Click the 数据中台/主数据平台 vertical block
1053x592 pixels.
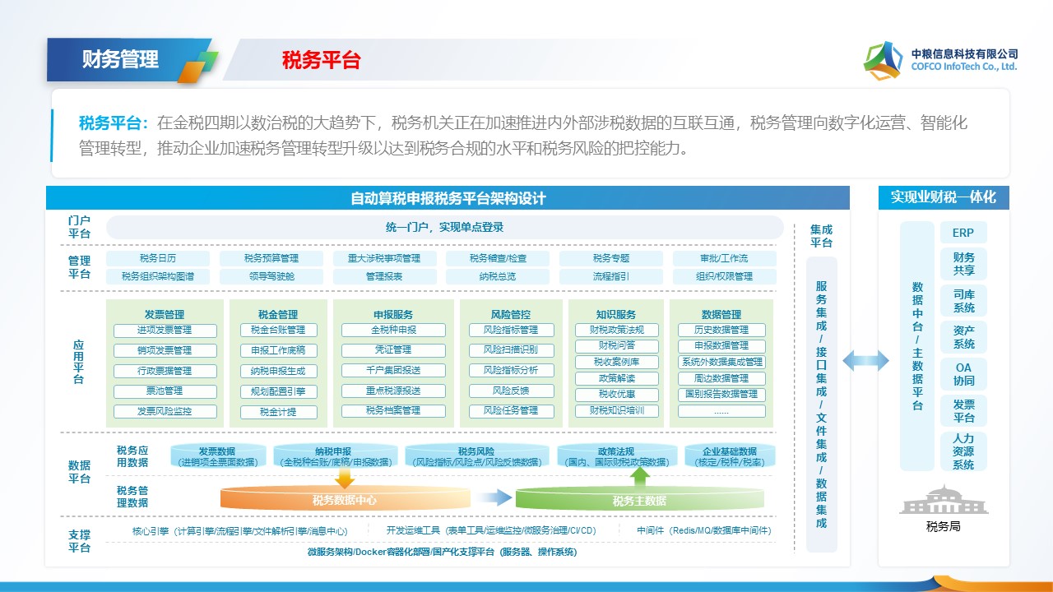point(917,345)
